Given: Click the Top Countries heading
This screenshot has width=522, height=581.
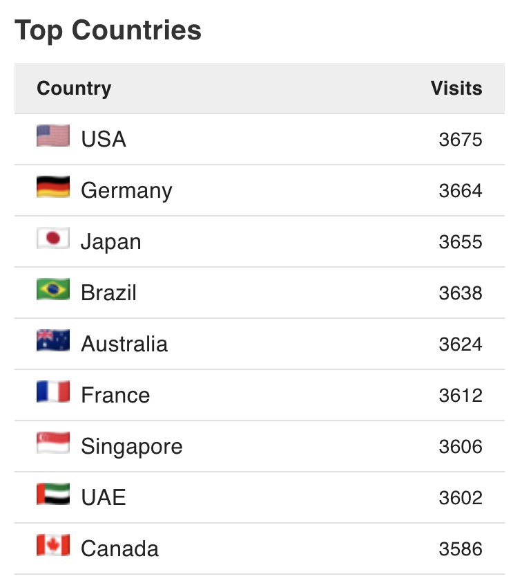Looking at the screenshot, I should click(x=108, y=30).
